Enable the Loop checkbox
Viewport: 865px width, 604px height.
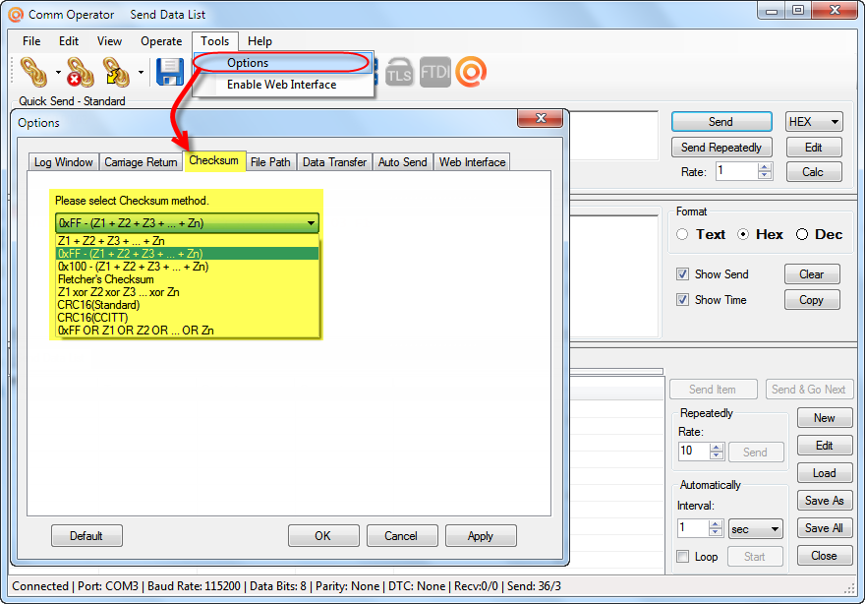pos(683,557)
